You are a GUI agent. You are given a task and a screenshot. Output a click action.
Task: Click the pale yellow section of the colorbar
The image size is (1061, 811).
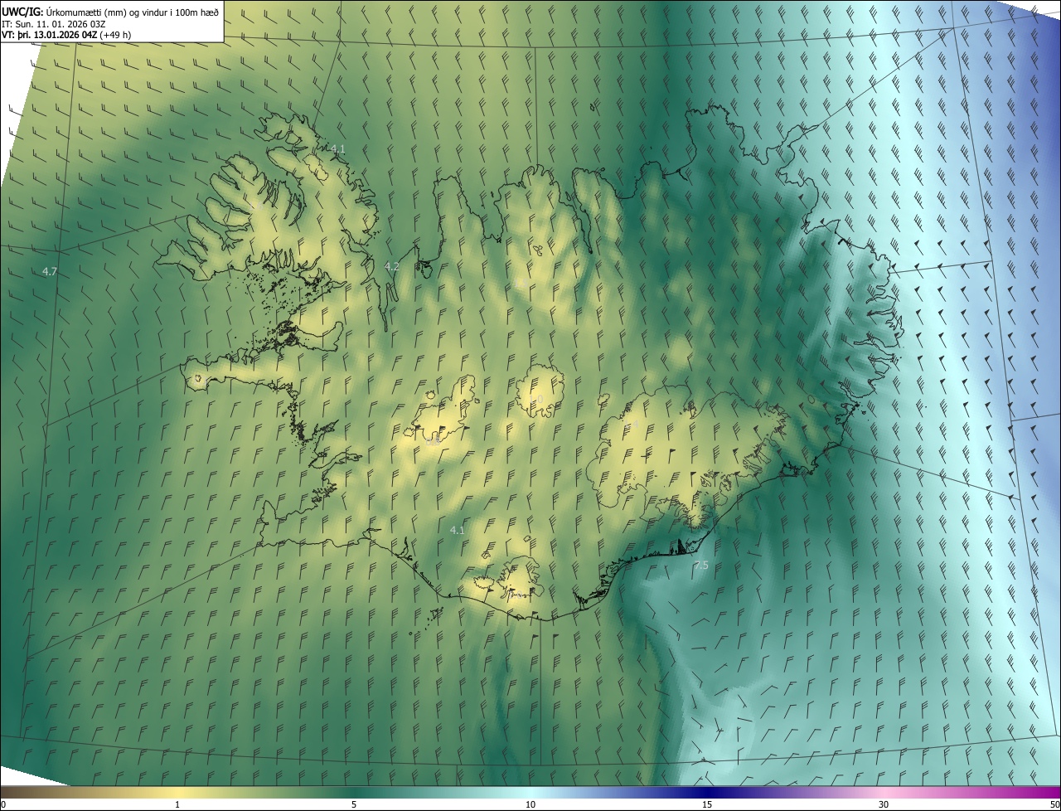177,793
